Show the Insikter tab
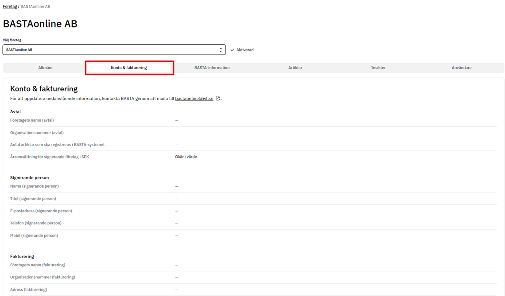This screenshot has width=505, height=296. point(378,68)
